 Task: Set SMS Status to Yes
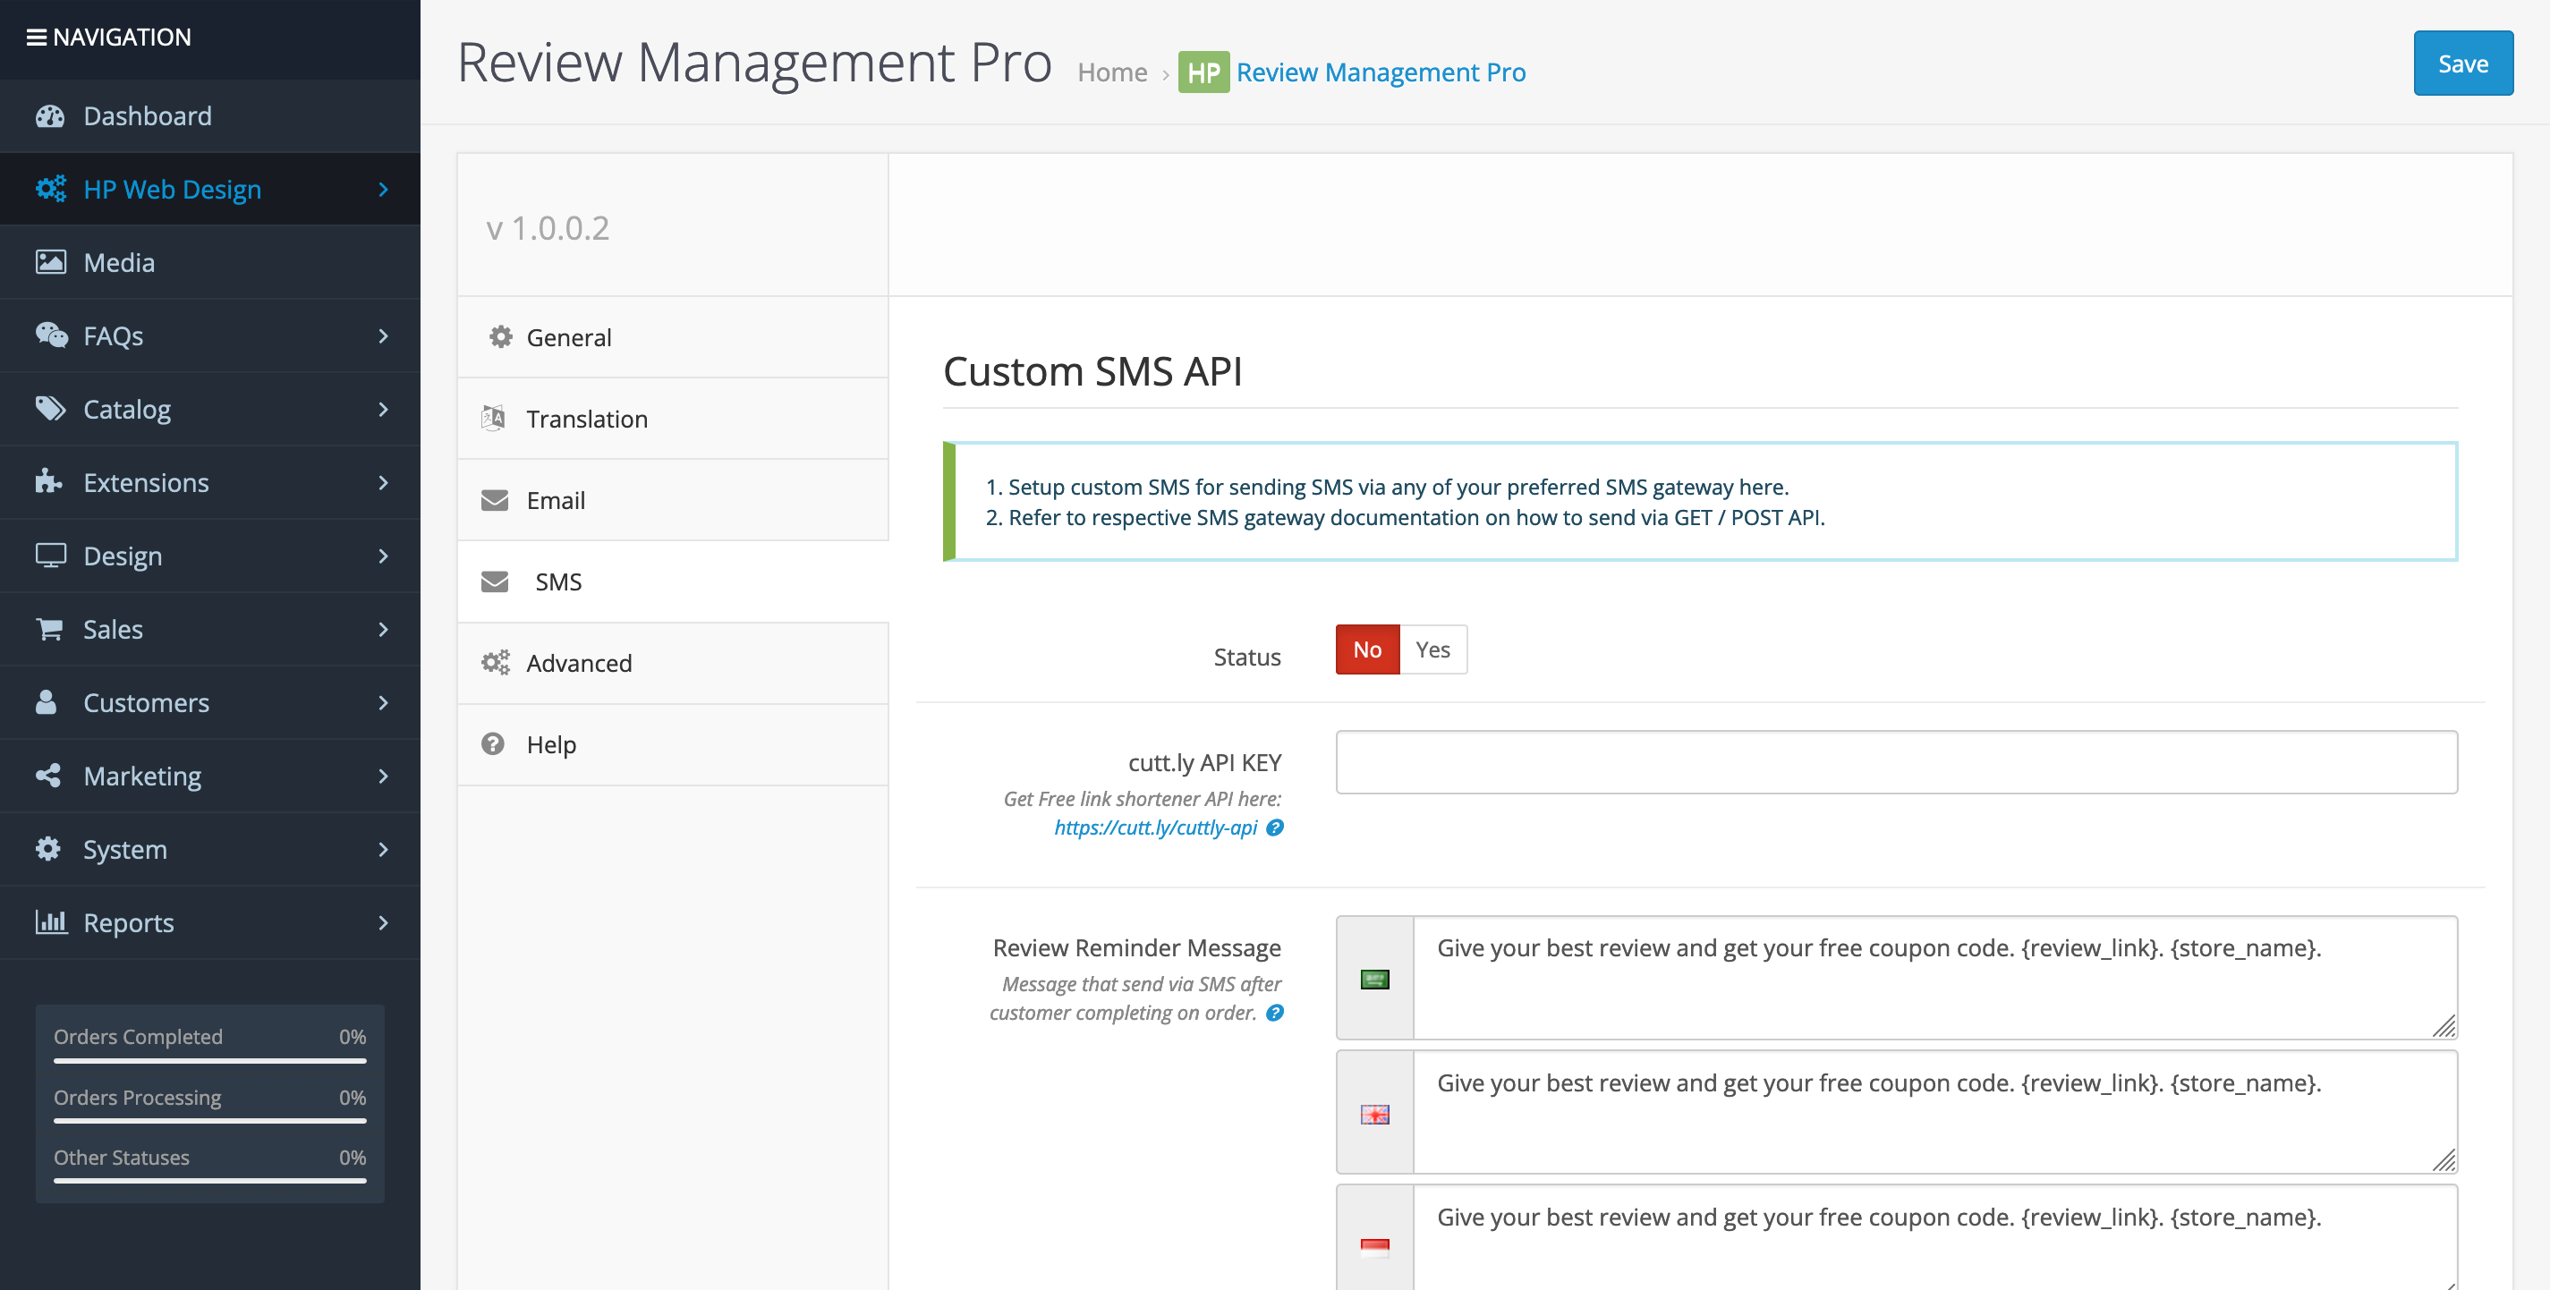click(x=1432, y=649)
